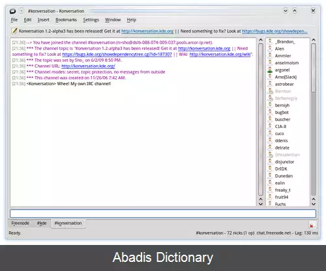Open the Channel URL link
This screenshot has height=271, width=326.
pos(88,66)
